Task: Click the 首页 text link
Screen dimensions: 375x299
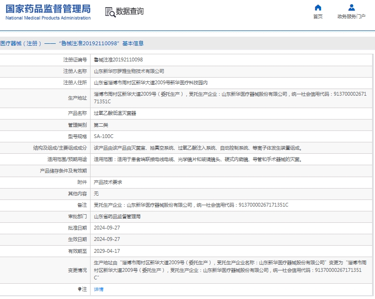Action: (318, 17)
